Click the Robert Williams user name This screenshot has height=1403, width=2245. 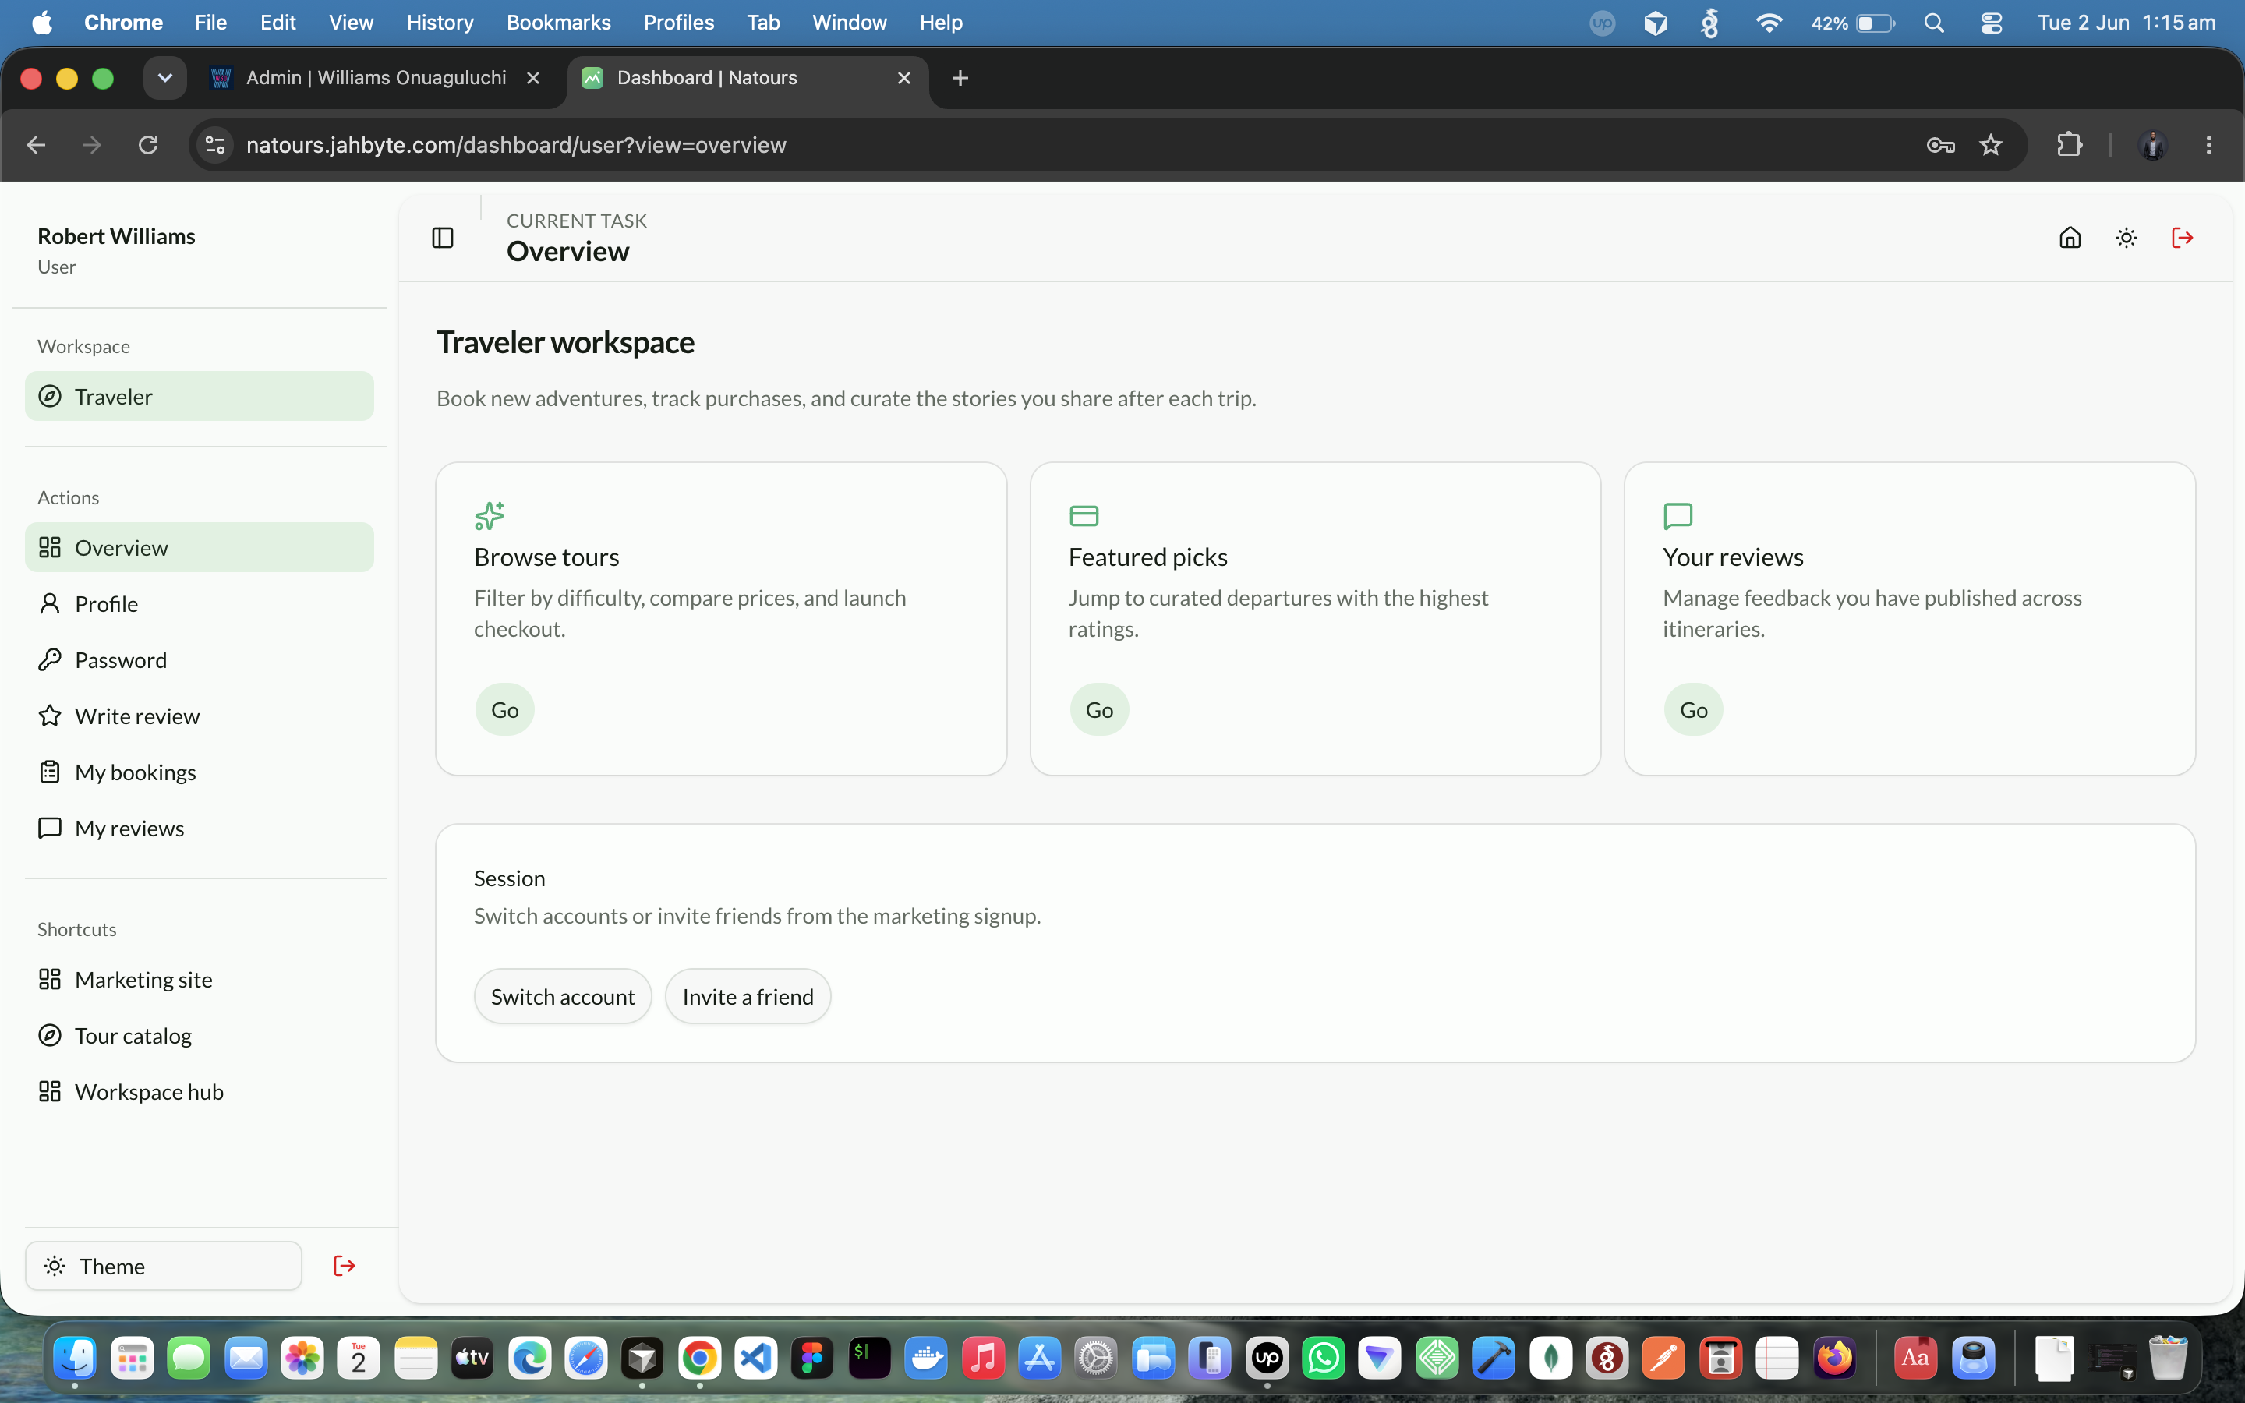point(116,235)
